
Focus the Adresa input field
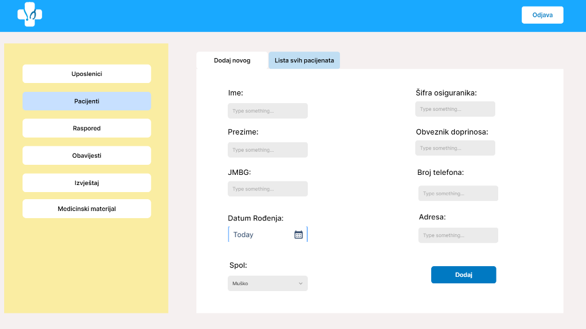[x=458, y=235]
